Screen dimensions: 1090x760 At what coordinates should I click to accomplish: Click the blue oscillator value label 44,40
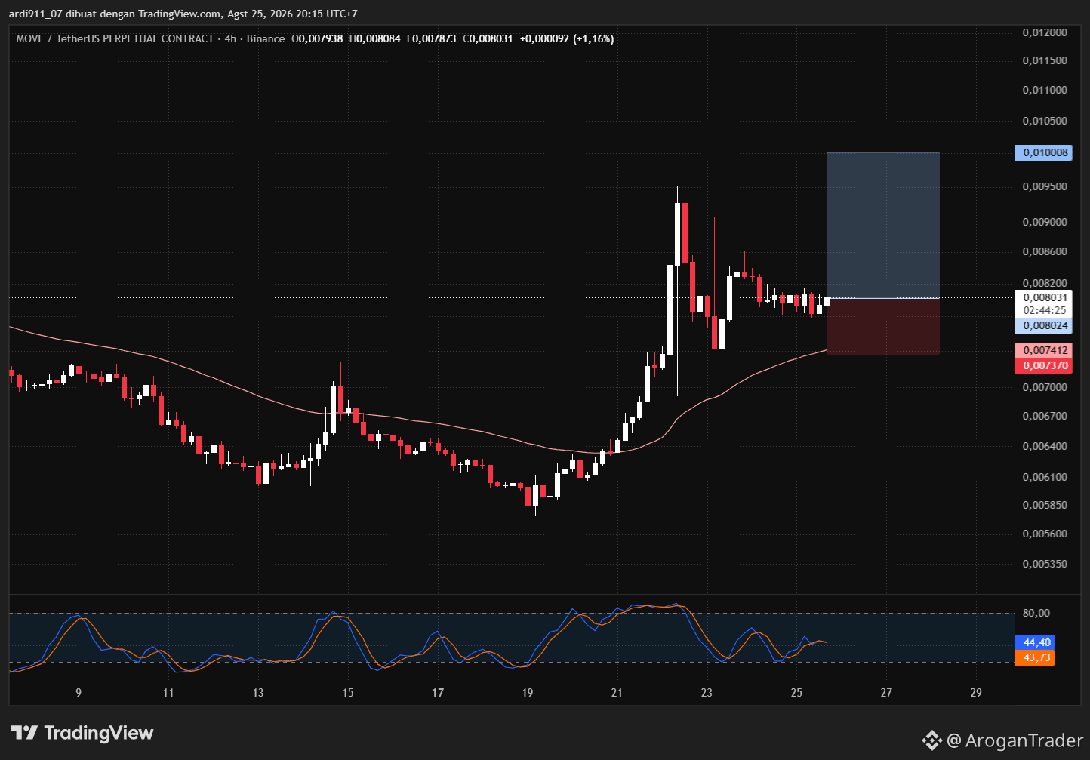1034,642
